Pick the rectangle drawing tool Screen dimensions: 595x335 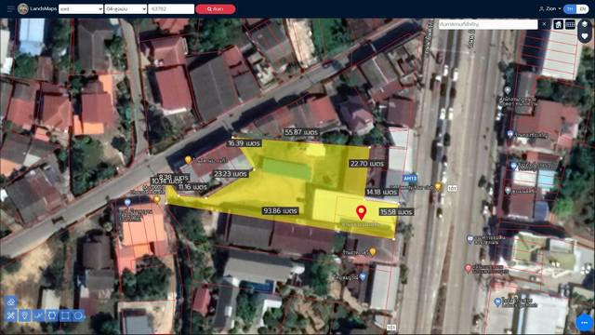(65, 315)
